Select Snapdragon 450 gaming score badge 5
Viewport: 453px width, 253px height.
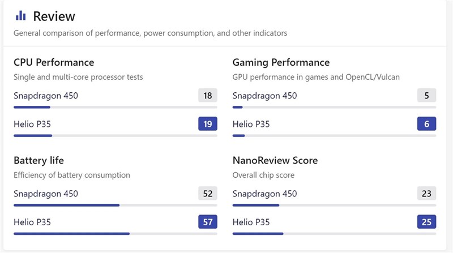426,95
